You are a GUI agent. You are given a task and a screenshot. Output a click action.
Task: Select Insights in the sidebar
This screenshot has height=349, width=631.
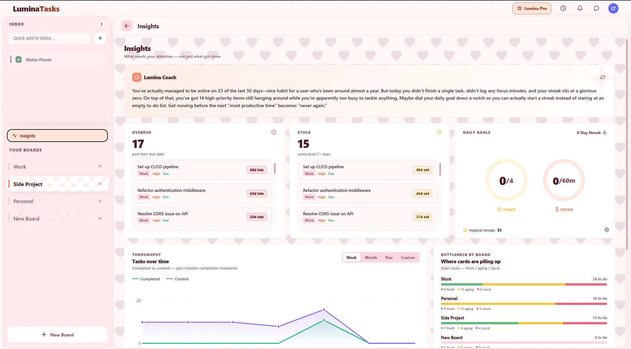tap(57, 136)
